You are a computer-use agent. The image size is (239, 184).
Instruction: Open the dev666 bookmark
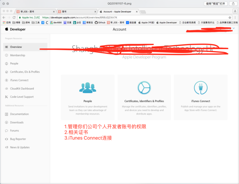pyautogui.click(x=56, y=23)
